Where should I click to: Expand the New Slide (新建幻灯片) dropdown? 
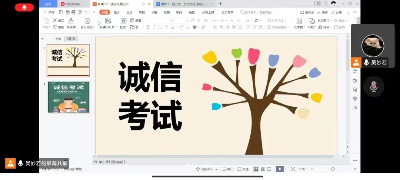coord(108,27)
